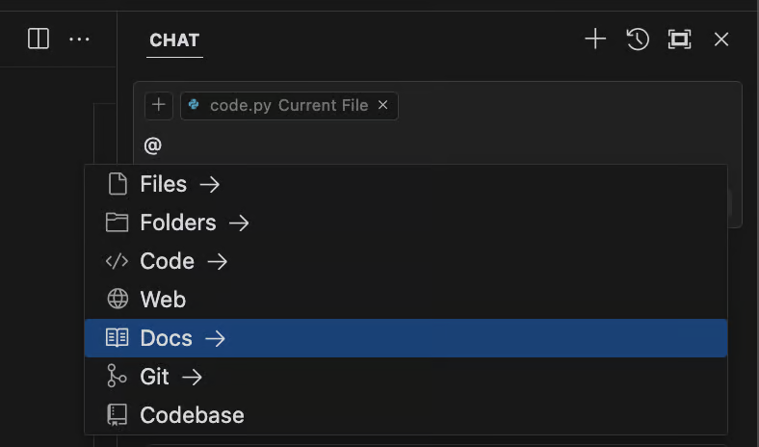Open the more actions ellipsis menu
759x447 pixels.
[79, 39]
